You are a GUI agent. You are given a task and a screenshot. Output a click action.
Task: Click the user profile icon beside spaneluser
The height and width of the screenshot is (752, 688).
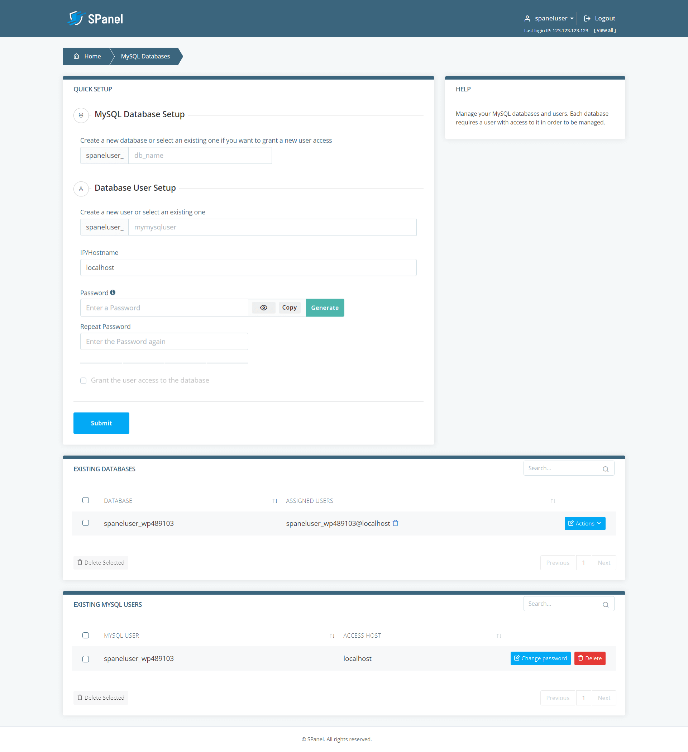coord(527,18)
